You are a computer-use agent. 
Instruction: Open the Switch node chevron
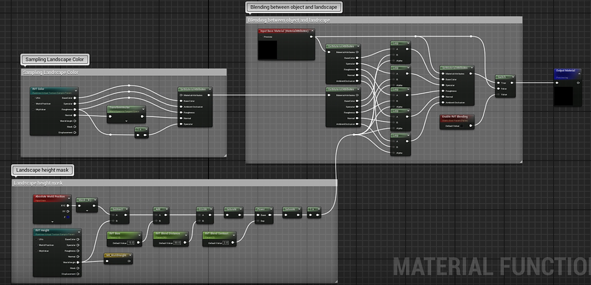512,77
